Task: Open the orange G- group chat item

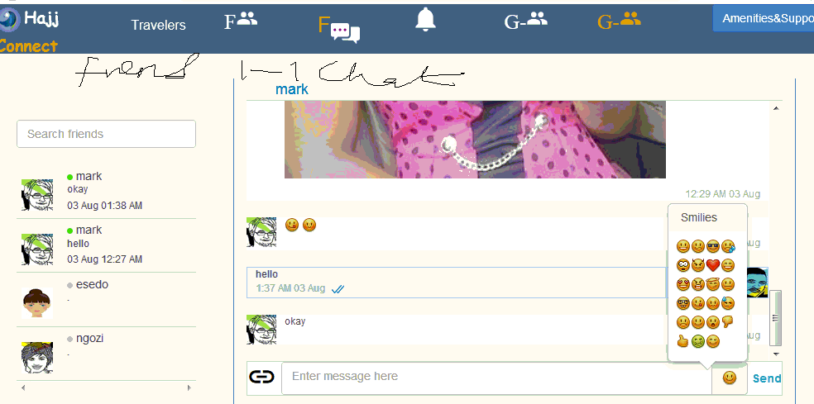Action: [x=620, y=21]
